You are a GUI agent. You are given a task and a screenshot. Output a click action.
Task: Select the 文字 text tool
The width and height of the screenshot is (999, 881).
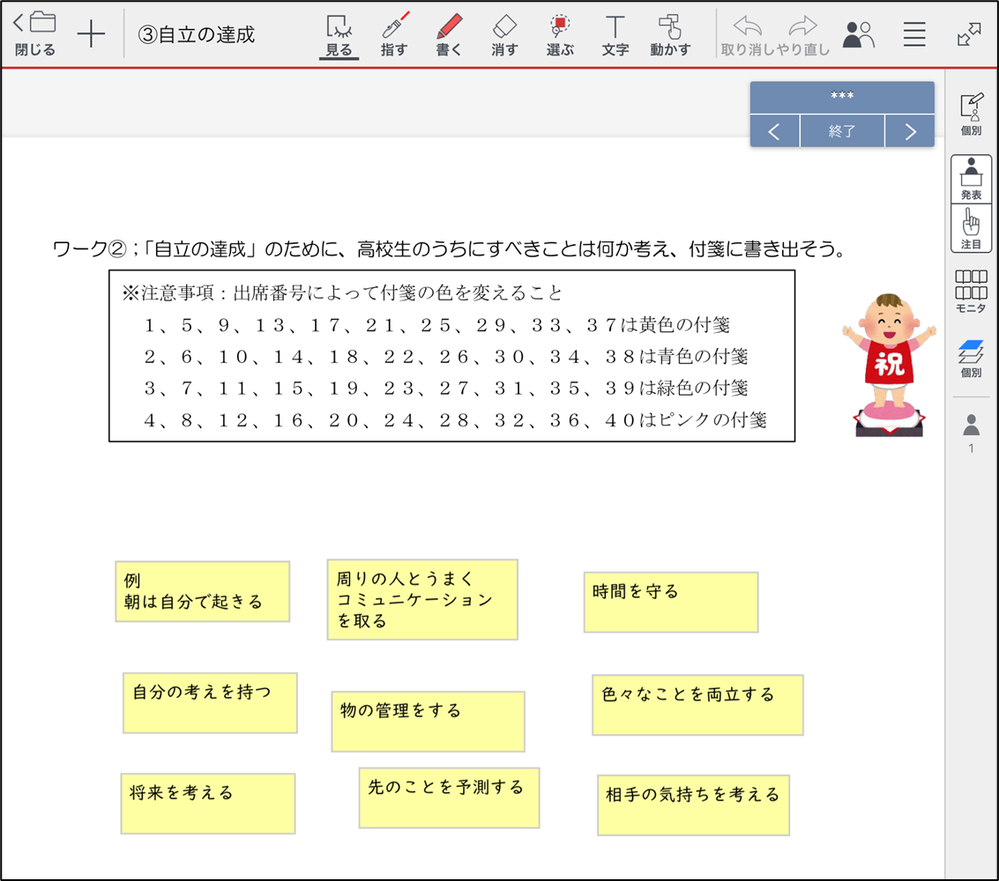coord(615,34)
